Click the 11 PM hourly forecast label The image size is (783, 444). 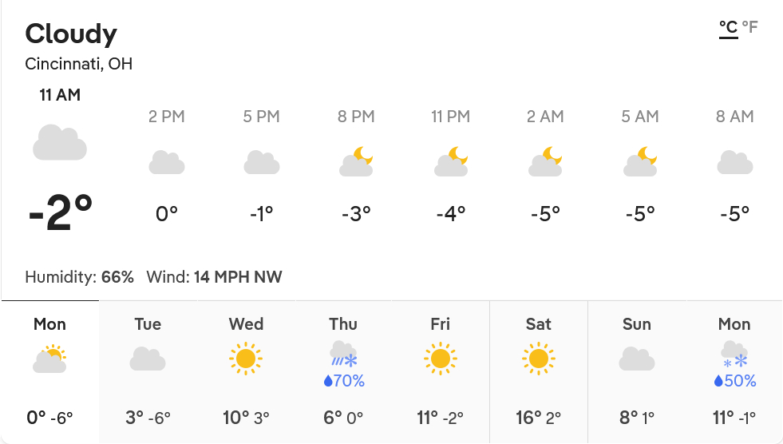pos(451,117)
